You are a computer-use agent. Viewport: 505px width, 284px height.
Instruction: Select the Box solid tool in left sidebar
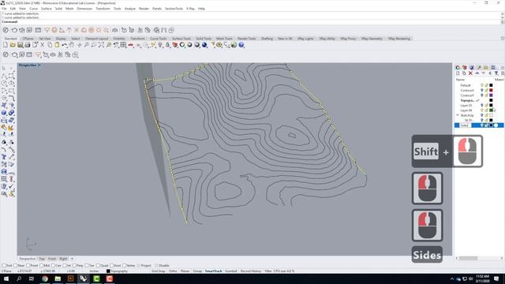[x=4, y=113]
